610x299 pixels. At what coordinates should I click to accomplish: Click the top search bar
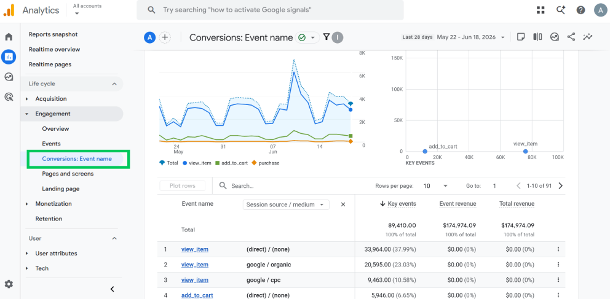coord(270,10)
